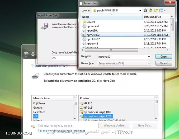Screen dimensions: 179x139
Task: Click the printer icon in the wizard title bar
Action: click(33, 54)
